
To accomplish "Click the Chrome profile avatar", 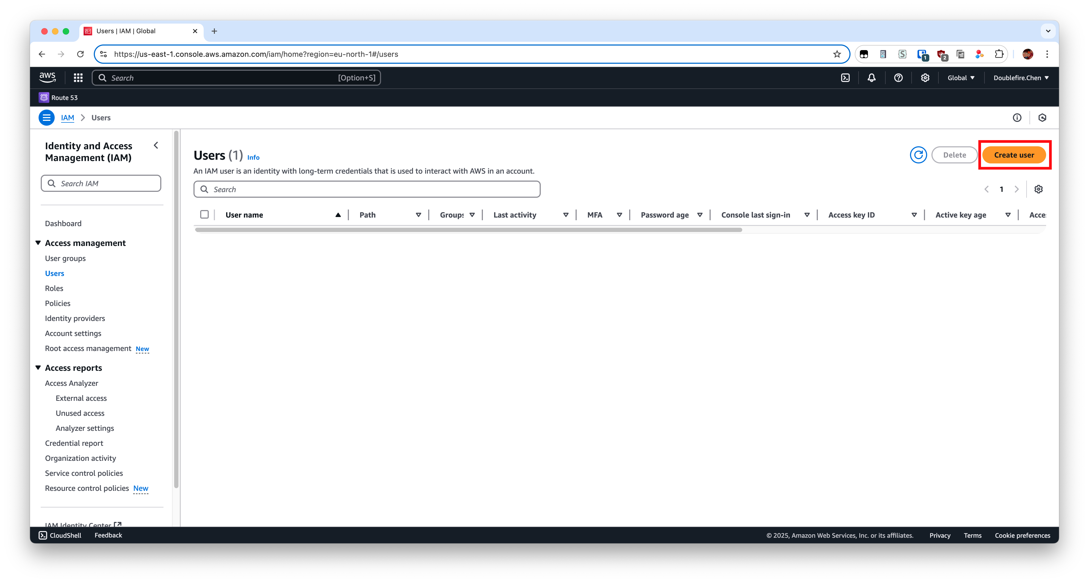I will coord(1028,54).
